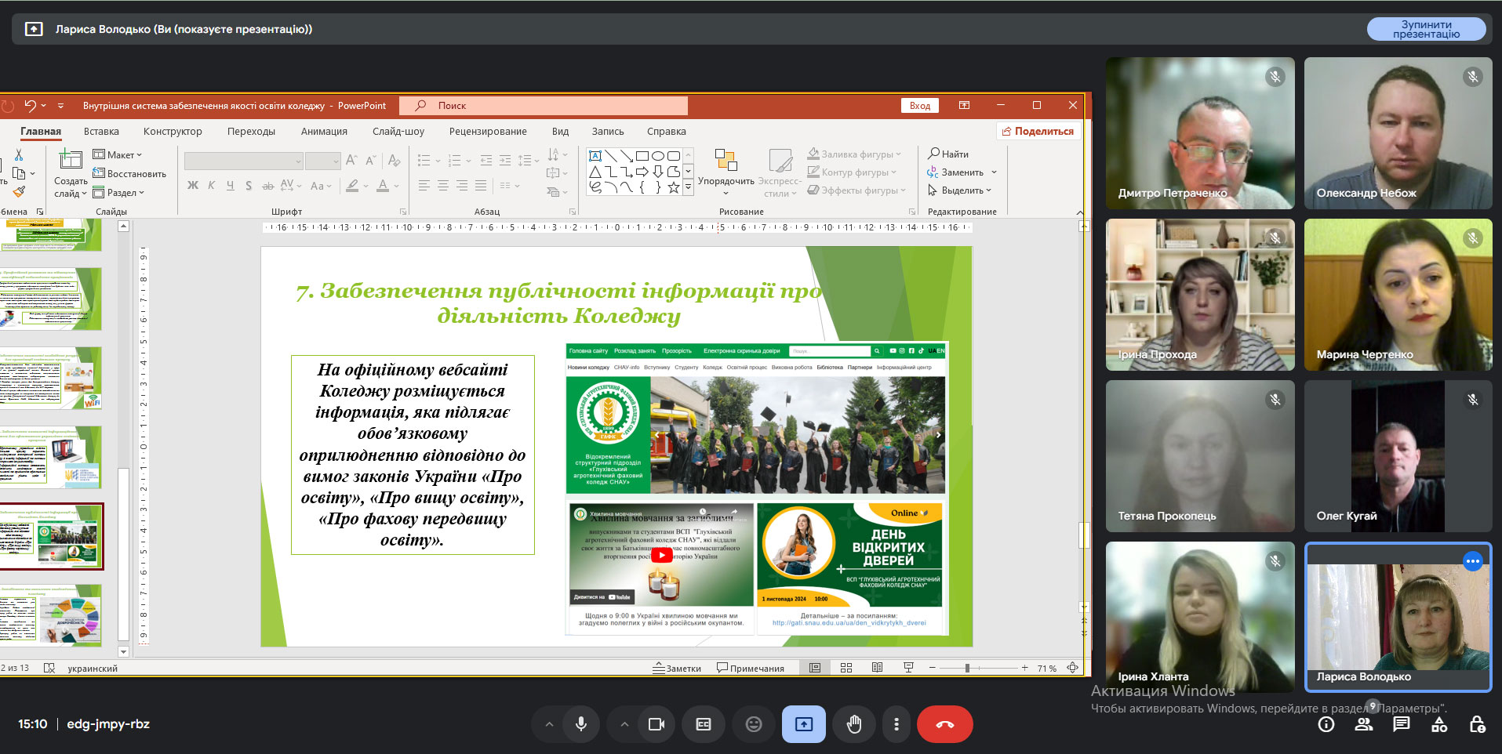Switch to Reading view icon
Image resolution: width=1502 pixels, height=754 pixels.
(878, 668)
